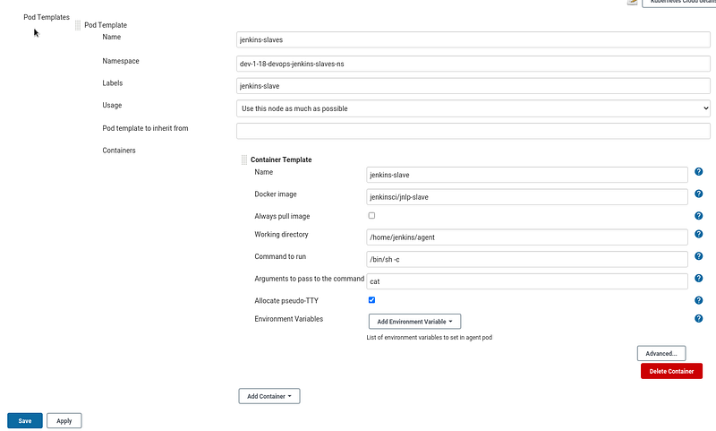Open Advanced container settings

(661, 353)
